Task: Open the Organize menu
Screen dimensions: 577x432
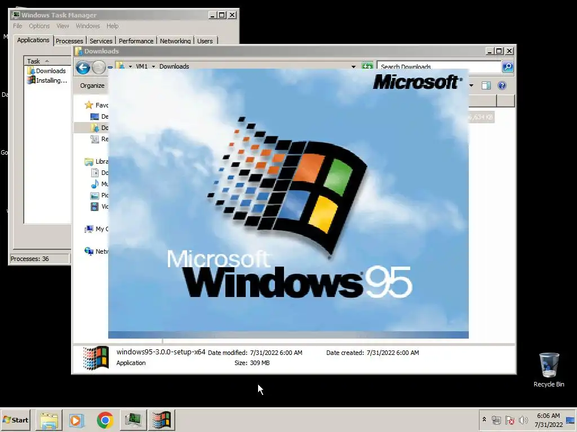Action: pos(92,85)
